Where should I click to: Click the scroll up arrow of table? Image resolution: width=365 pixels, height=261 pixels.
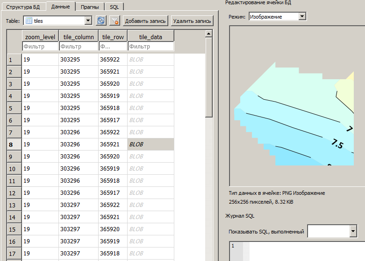click(x=209, y=33)
